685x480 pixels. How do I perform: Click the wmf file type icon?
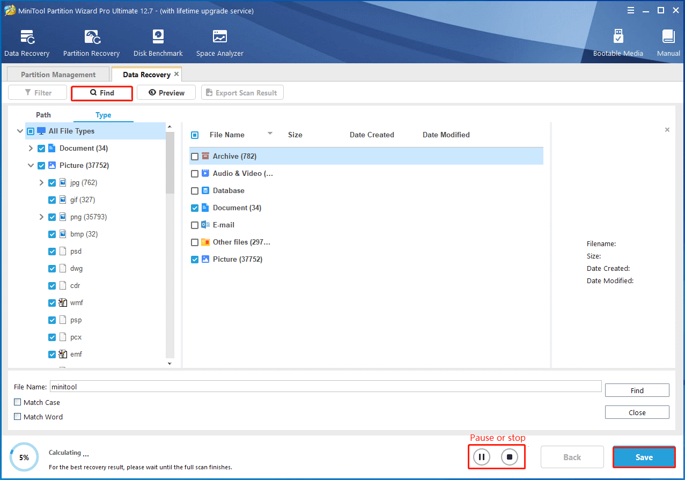[63, 302]
